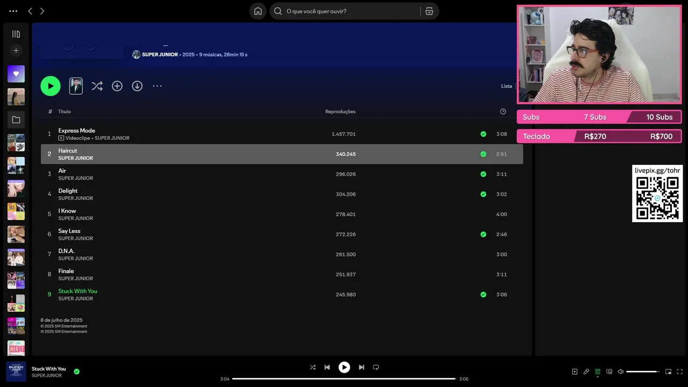Download the album
The width and height of the screenshot is (688, 387).
tap(137, 86)
